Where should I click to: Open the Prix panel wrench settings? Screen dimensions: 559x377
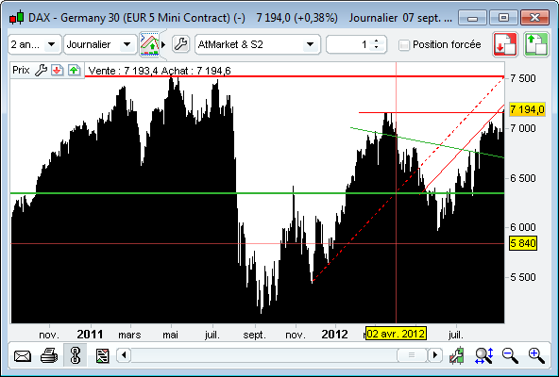click(41, 70)
